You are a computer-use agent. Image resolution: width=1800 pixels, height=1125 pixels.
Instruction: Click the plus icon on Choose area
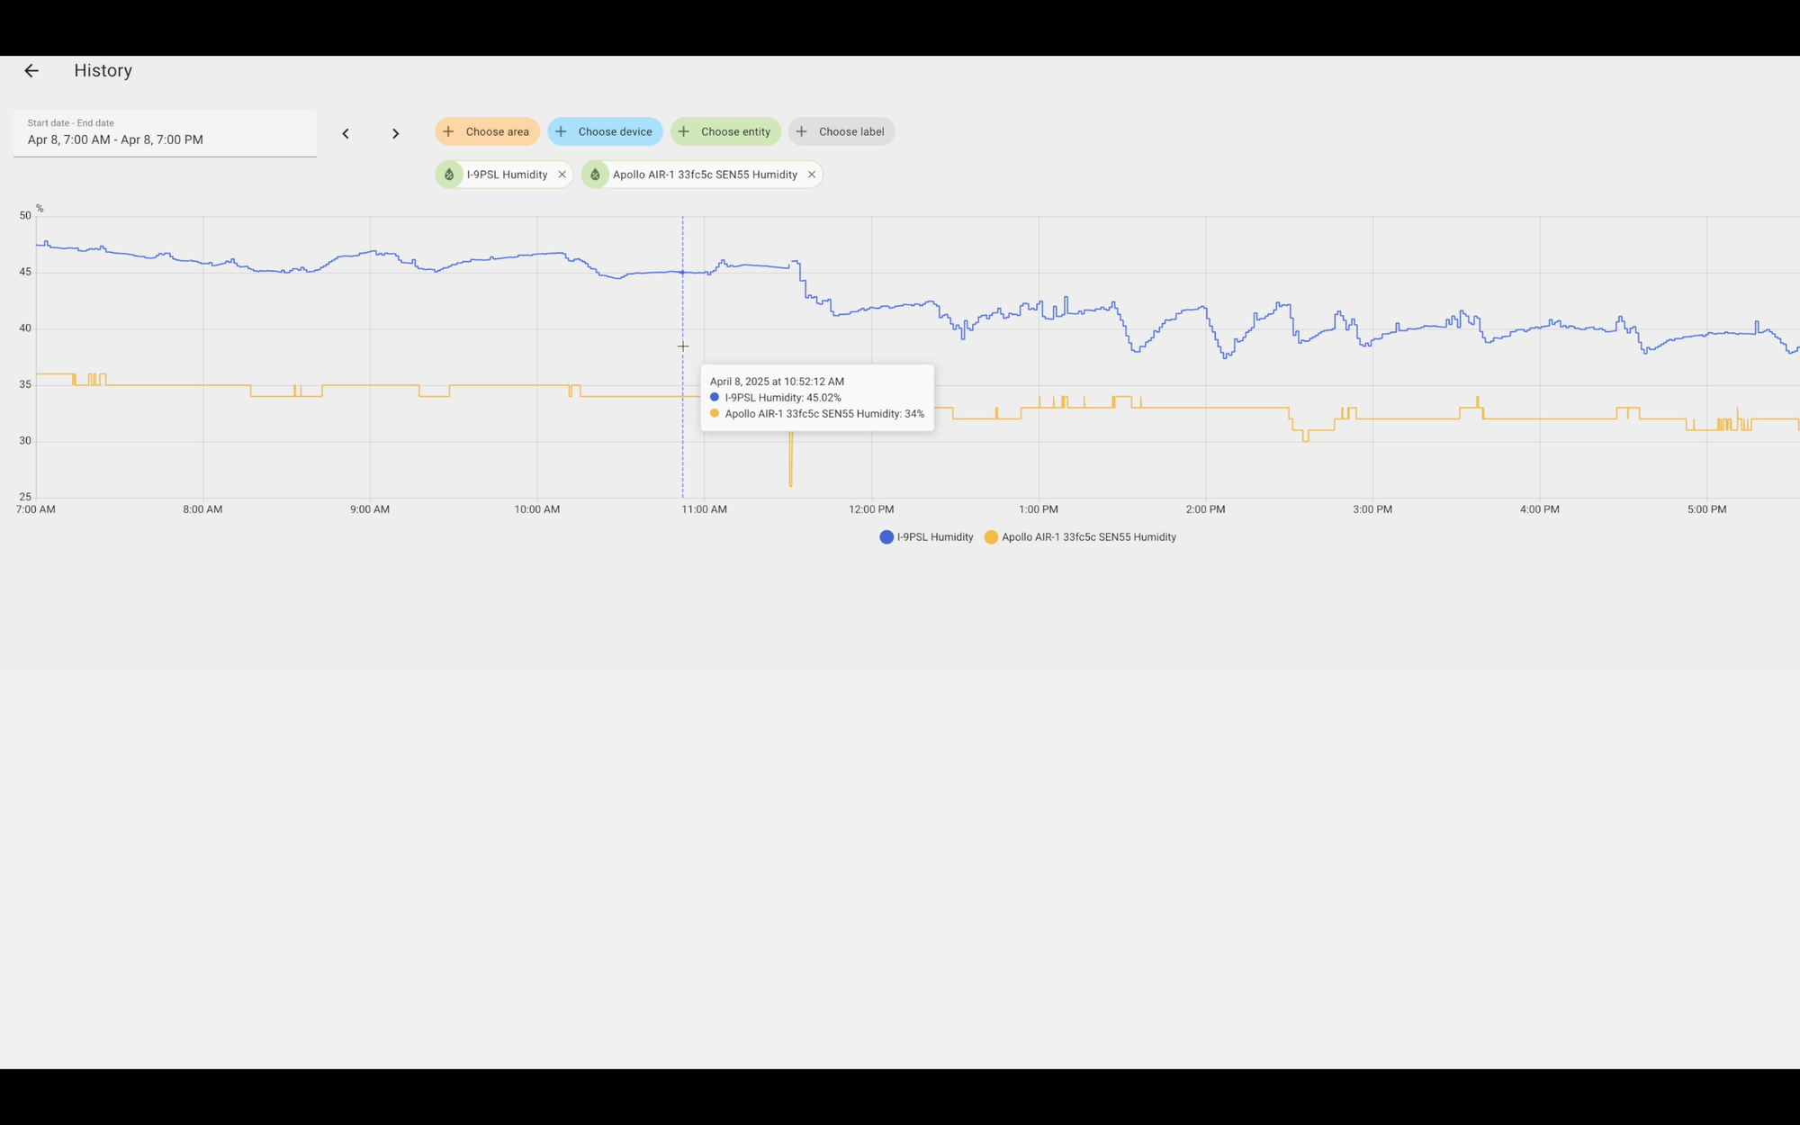448,131
